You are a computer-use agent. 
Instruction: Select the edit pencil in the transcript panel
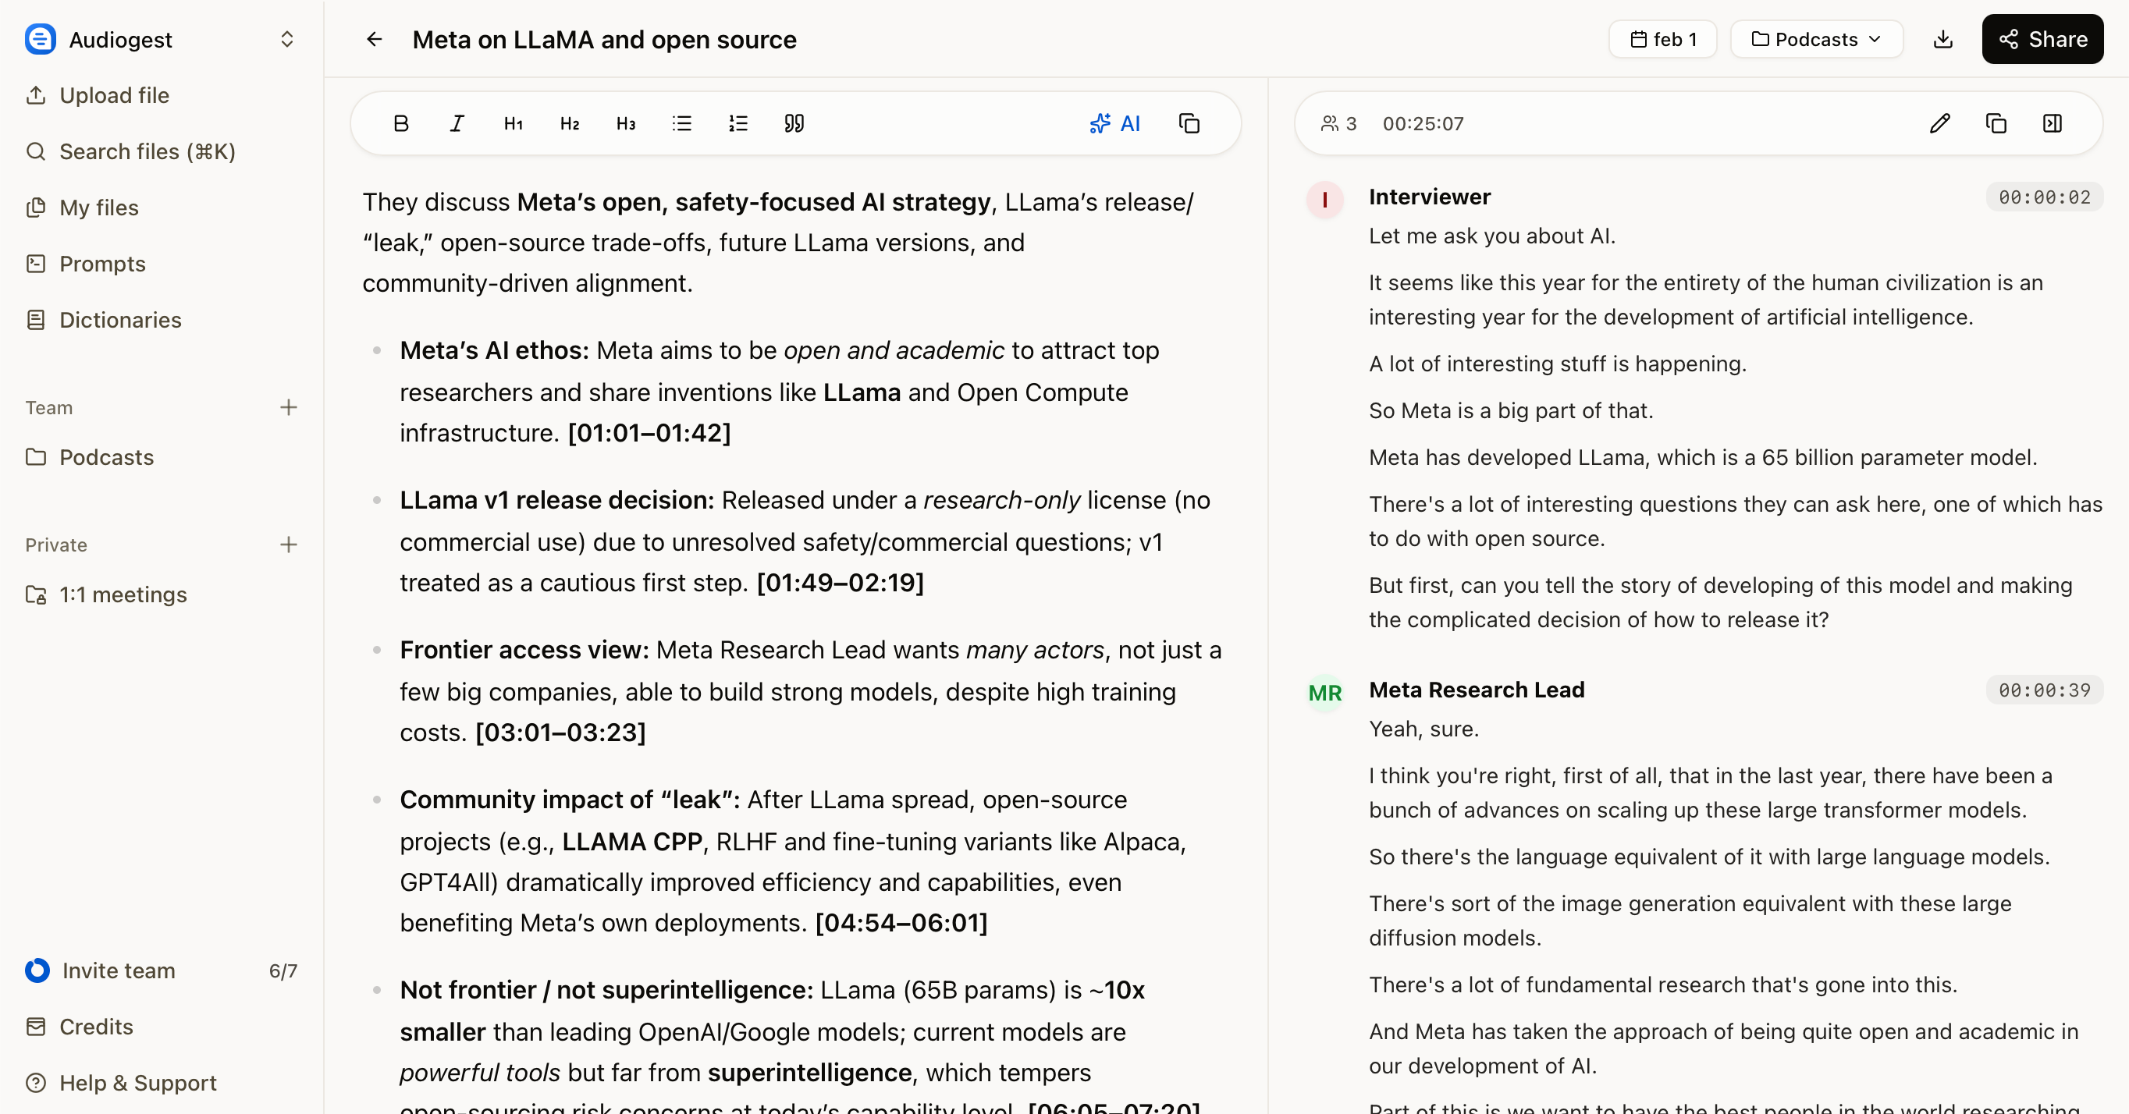click(1939, 123)
